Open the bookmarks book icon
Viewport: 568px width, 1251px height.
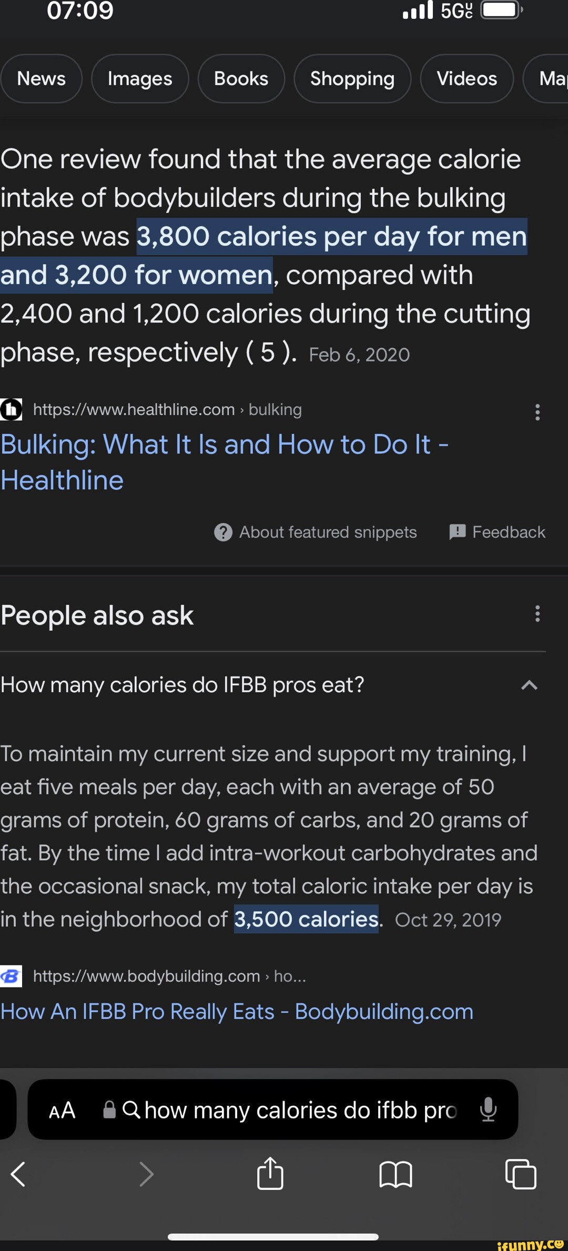pos(395,1175)
